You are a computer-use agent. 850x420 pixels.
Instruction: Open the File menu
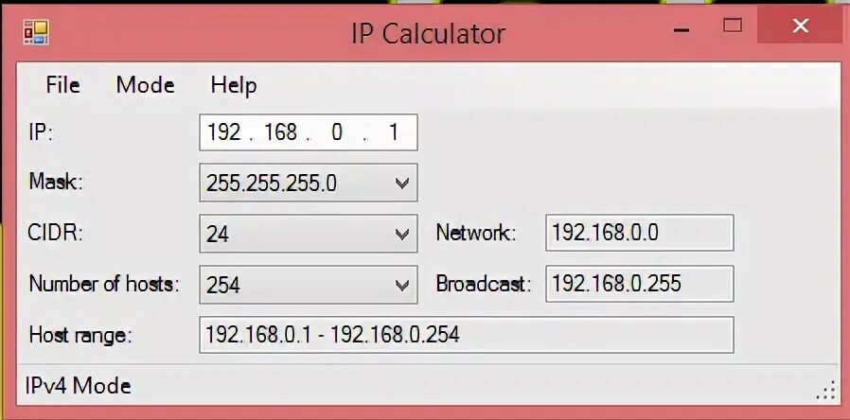62,85
